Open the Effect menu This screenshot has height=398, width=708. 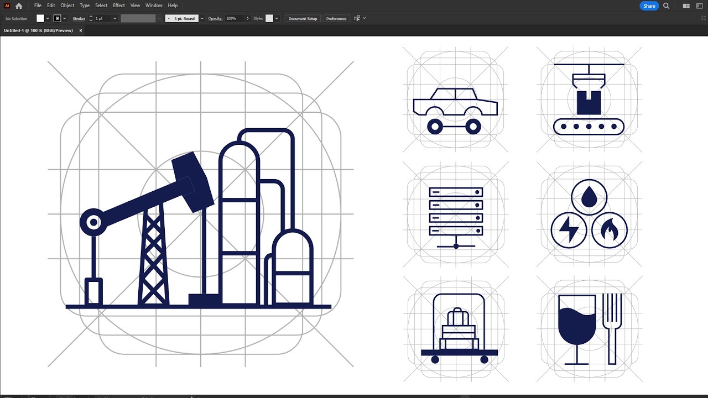click(x=119, y=6)
